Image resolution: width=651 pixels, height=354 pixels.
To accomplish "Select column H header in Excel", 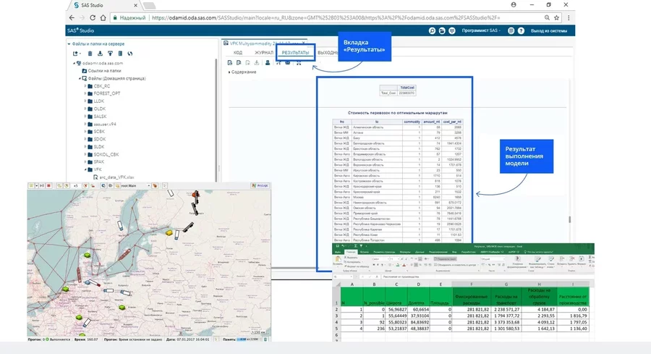I will pos(540,285).
